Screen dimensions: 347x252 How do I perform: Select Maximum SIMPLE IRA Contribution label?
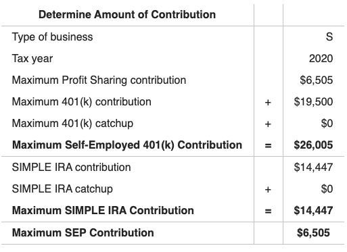click(103, 210)
